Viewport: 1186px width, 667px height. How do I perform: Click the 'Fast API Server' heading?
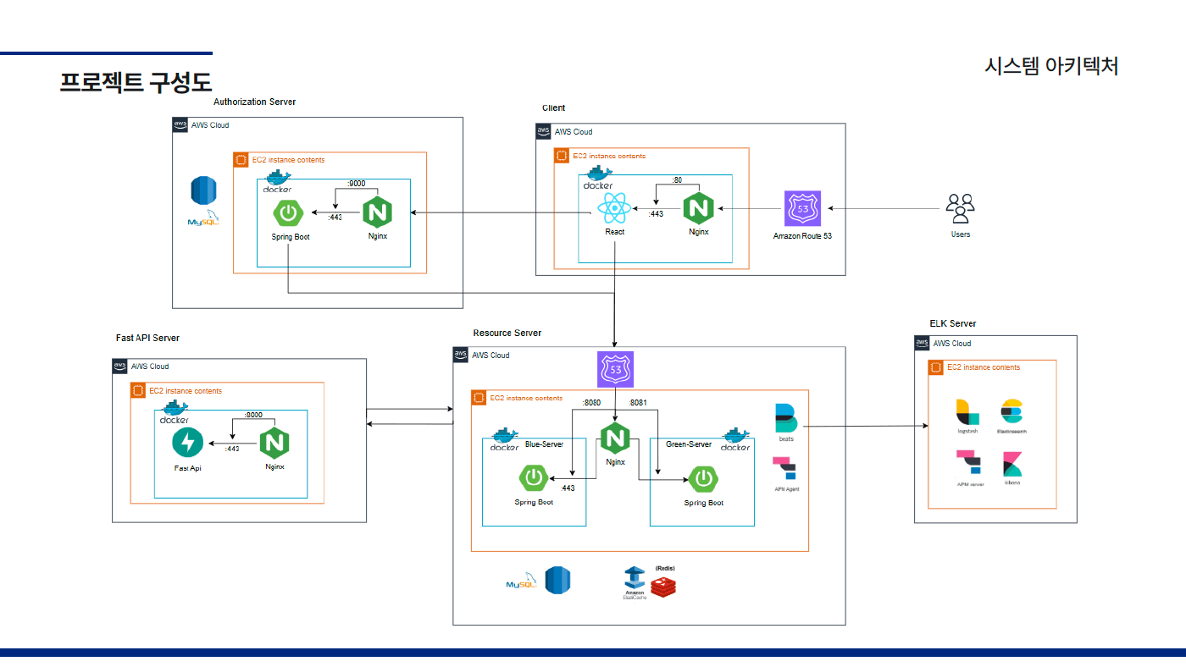click(x=147, y=338)
